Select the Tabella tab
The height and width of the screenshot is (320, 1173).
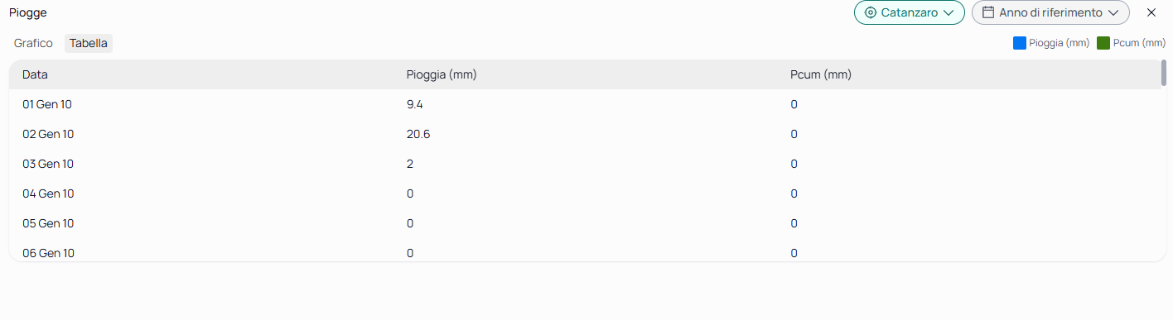pos(89,43)
